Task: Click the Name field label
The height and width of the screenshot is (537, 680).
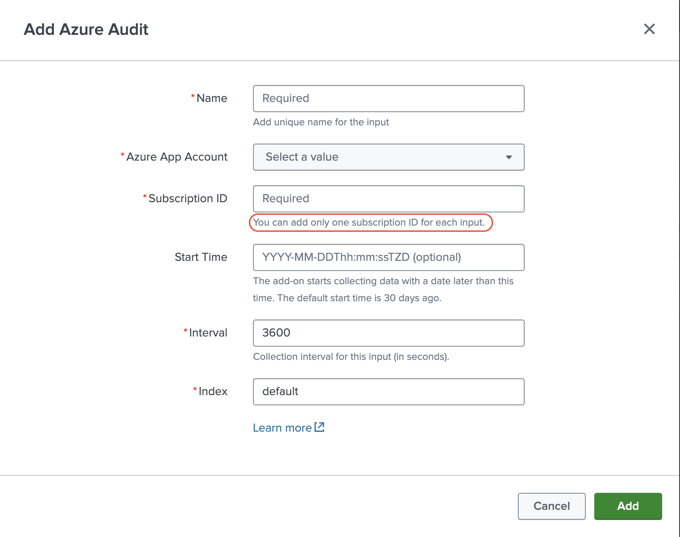Action: coord(211,99)
